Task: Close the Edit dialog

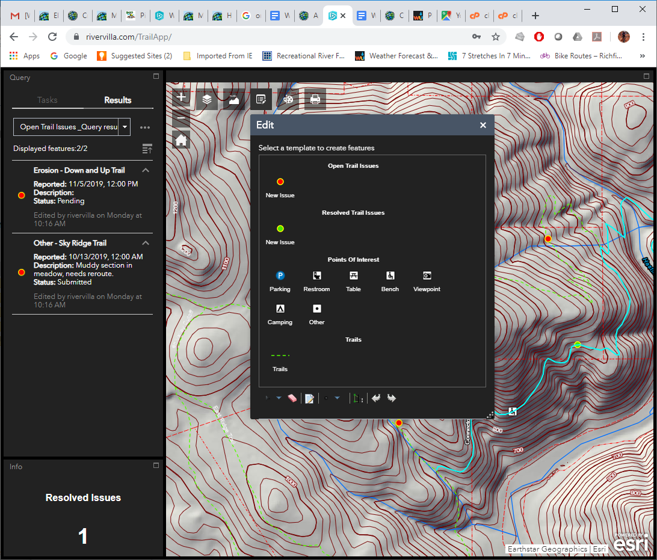Action: [x=483, y=125]
